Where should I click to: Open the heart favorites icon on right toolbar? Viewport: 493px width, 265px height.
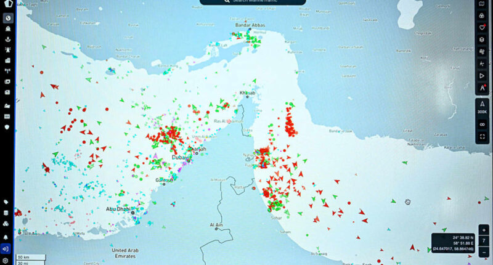pyautogui.click(x=483, y=27)
